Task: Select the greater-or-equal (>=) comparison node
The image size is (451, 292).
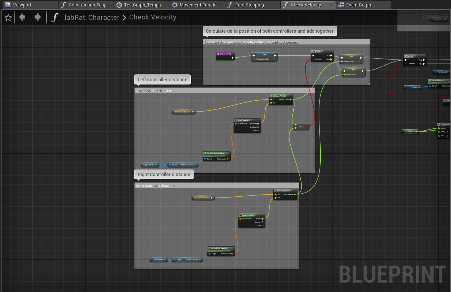Action: tap(301, 127)
